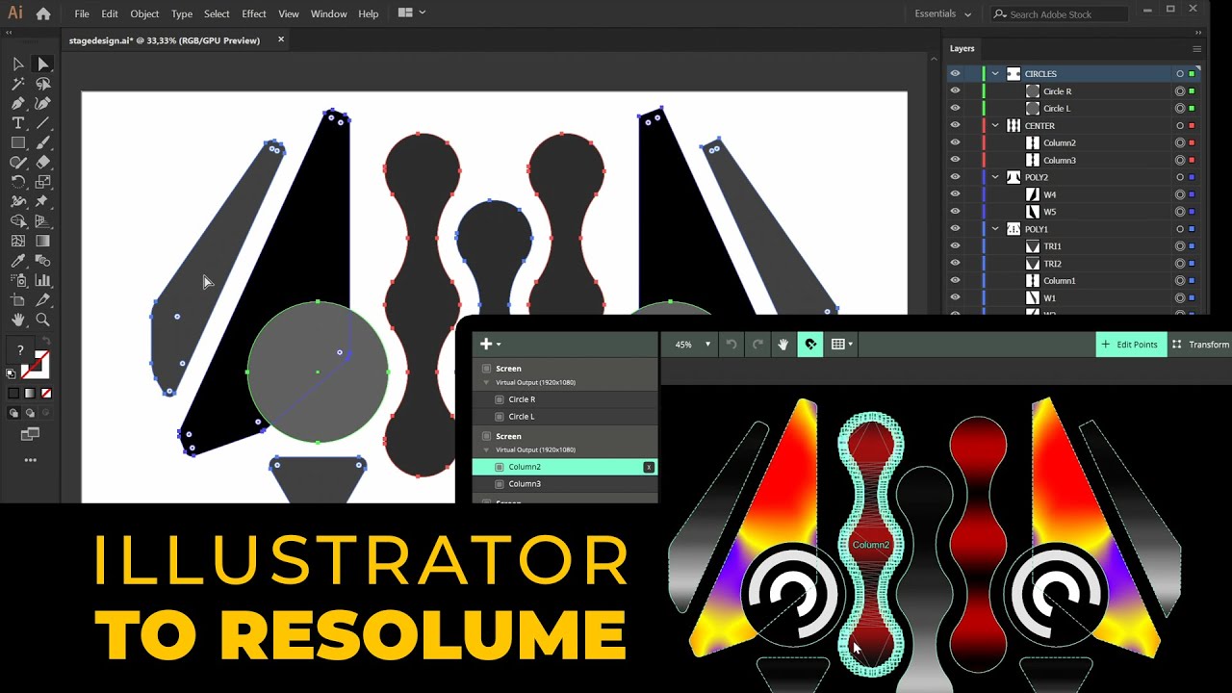
Task: Open the Window menu
Action: point(328,14)
